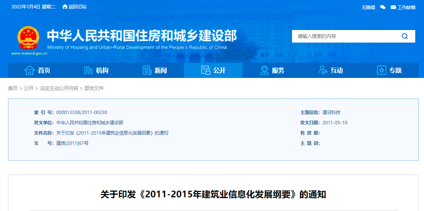
Task: Click the document icon for 公开
Action: 206,70
